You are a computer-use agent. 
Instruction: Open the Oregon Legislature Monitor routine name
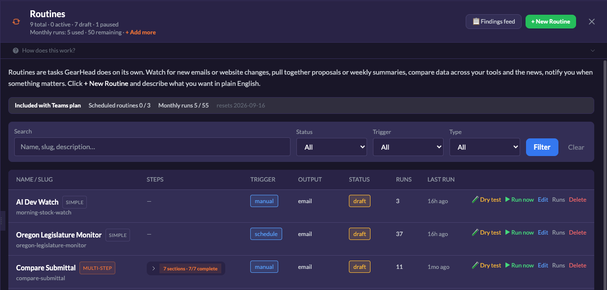(x=59, y=235)
